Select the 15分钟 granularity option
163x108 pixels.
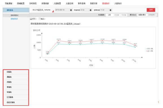[124, 15]
